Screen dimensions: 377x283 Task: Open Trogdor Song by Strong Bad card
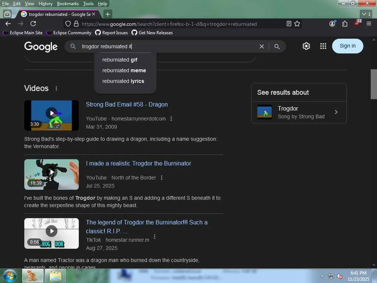(299, 112)
